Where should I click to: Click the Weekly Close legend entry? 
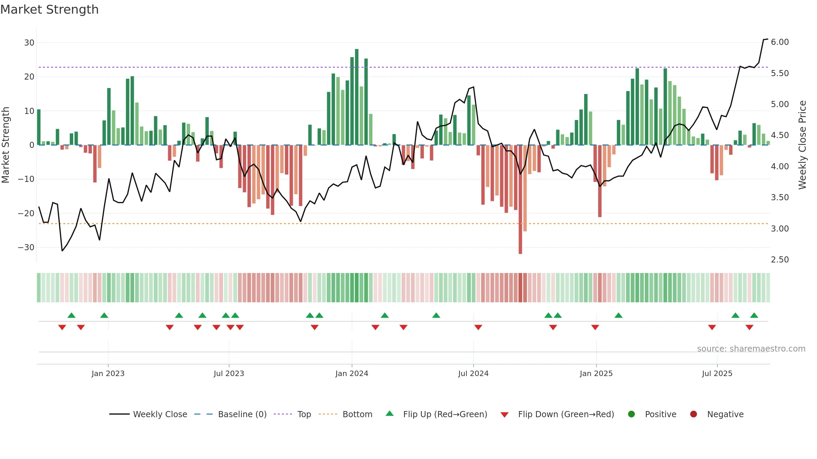(148, 414)
